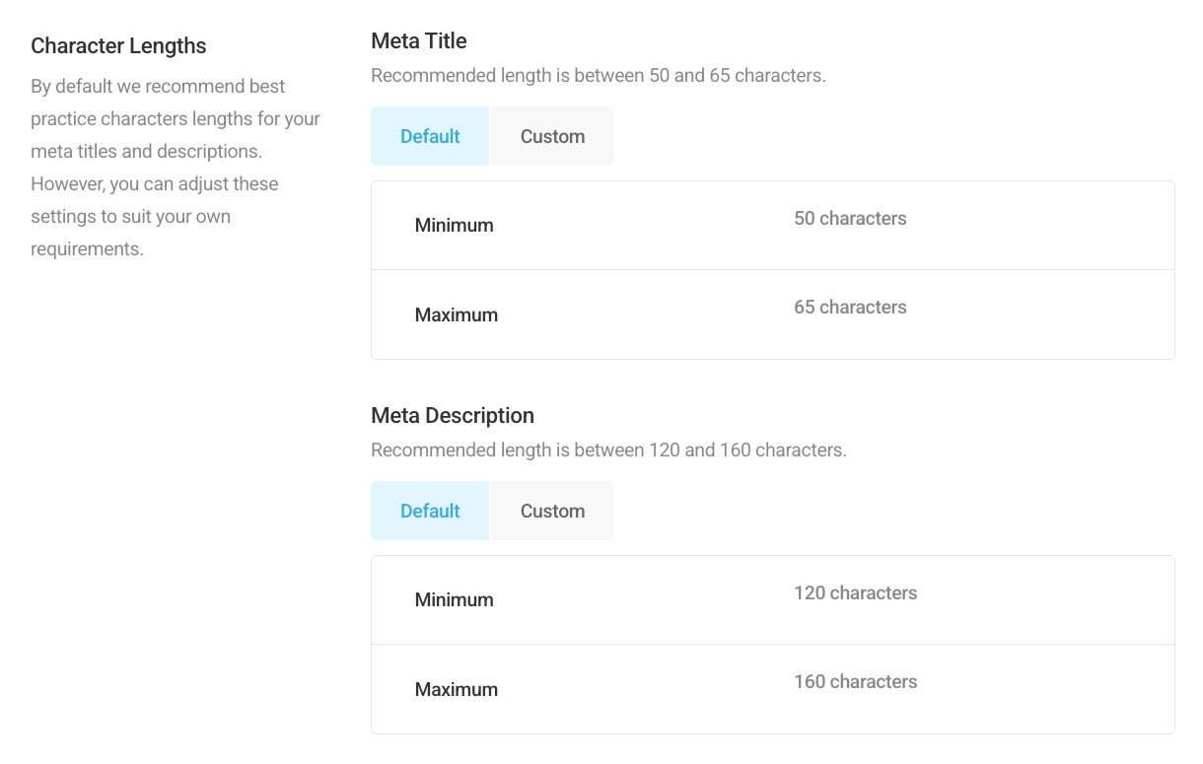1203x764 pixels.
Task: Select Default mode for Meta Title
Action: click(x=429, y=136)
